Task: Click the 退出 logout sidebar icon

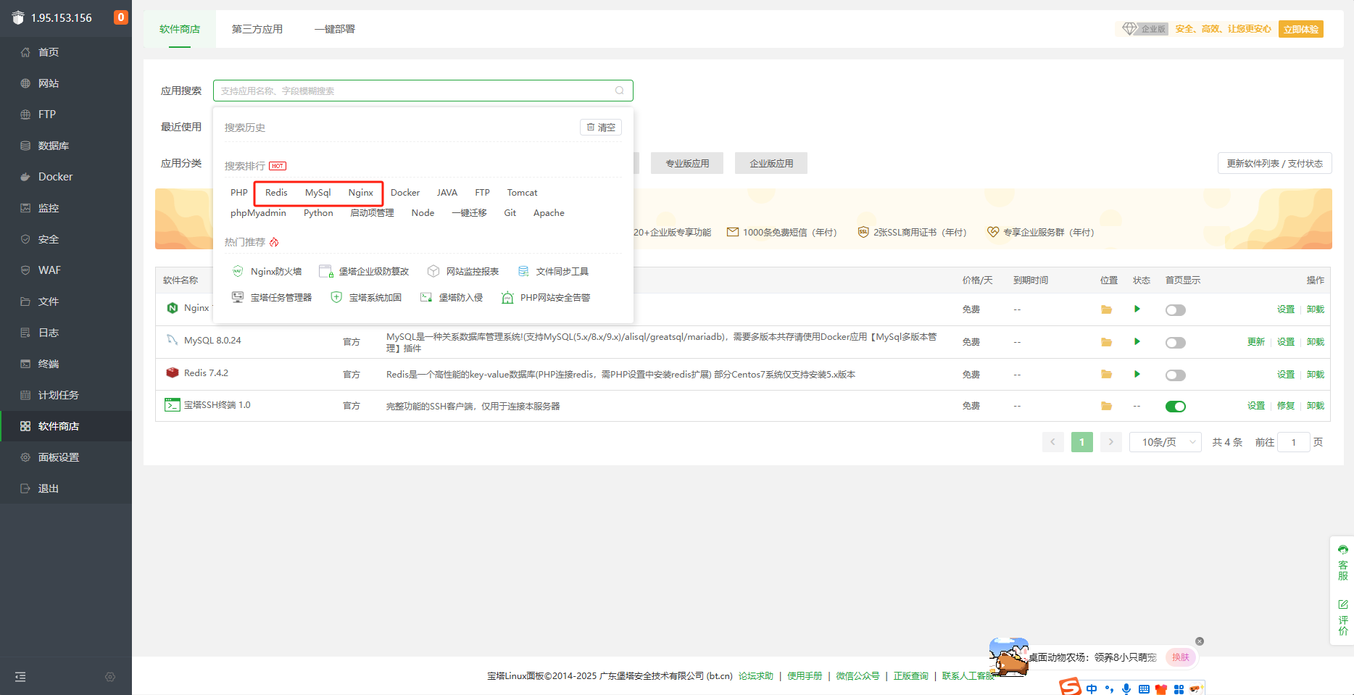Action: 25,488
